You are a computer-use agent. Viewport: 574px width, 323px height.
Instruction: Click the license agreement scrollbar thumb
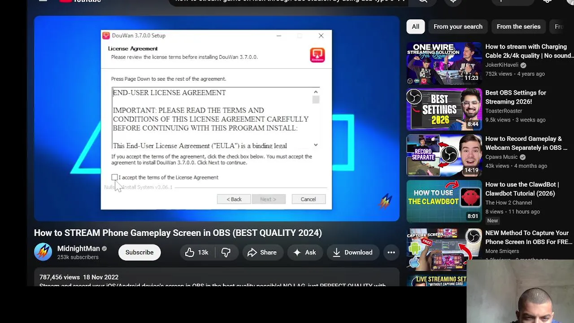point(316,100)
